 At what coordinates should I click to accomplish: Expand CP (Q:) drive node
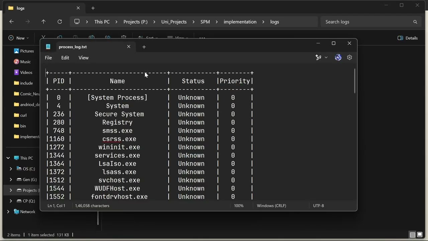(x=11, y=201)
